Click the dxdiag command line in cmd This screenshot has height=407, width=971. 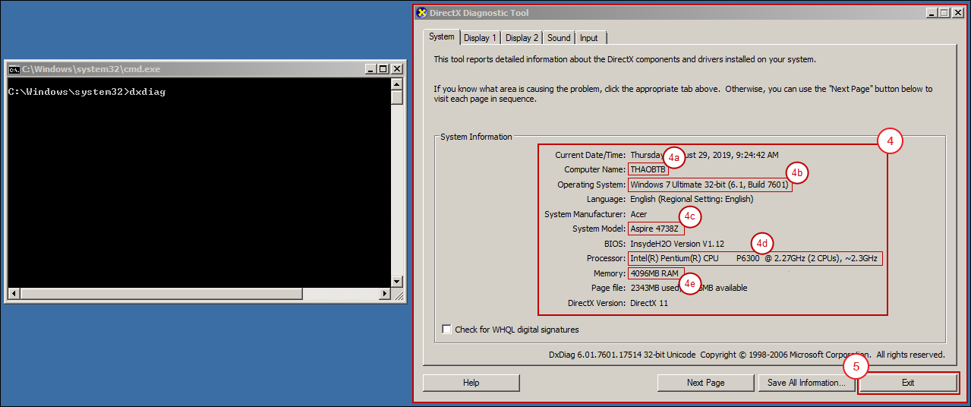pos(87,92)
